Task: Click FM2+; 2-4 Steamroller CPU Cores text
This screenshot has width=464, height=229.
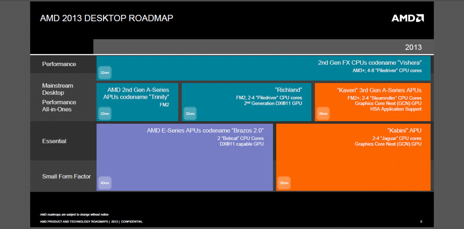Action: [x=384, y=98]
